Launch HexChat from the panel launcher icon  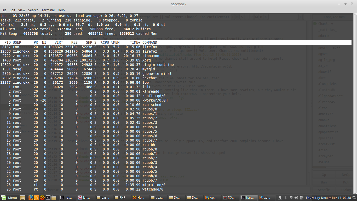click(42, 198)
